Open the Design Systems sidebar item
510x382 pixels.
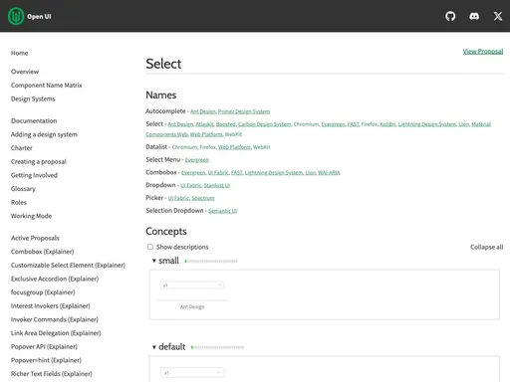(x=33, y=98)
